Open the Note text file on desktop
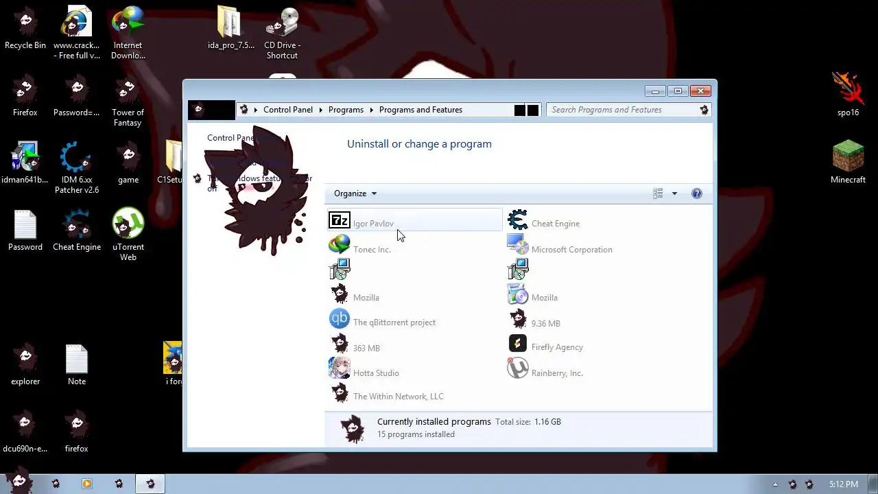 [77, 365]
